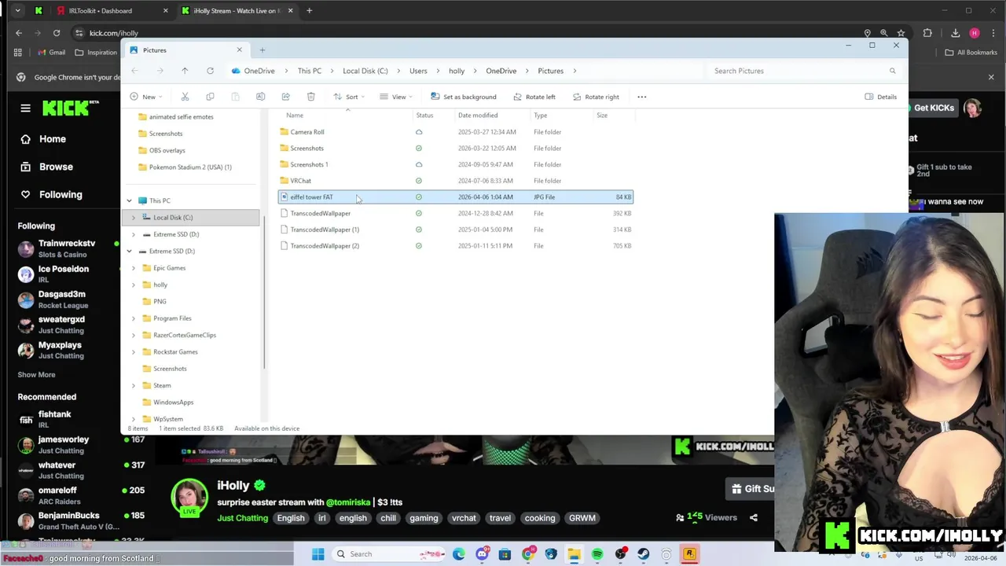Open Windows Start menu

[318, 554]
